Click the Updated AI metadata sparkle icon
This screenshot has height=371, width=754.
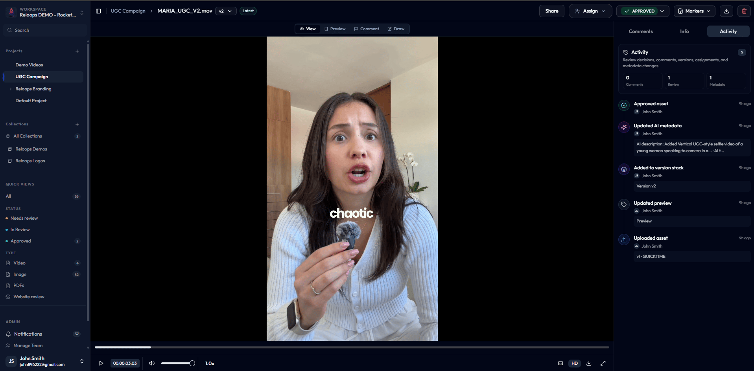pyautogui.click(x=624, y=127)
